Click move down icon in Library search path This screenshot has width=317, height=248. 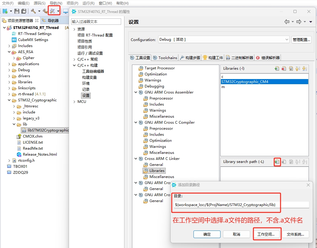point(304,162)
